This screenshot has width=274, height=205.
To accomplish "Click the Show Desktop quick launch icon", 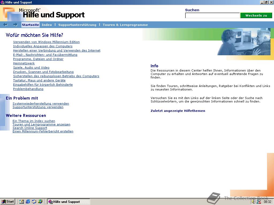I will (x=22, y=202).
